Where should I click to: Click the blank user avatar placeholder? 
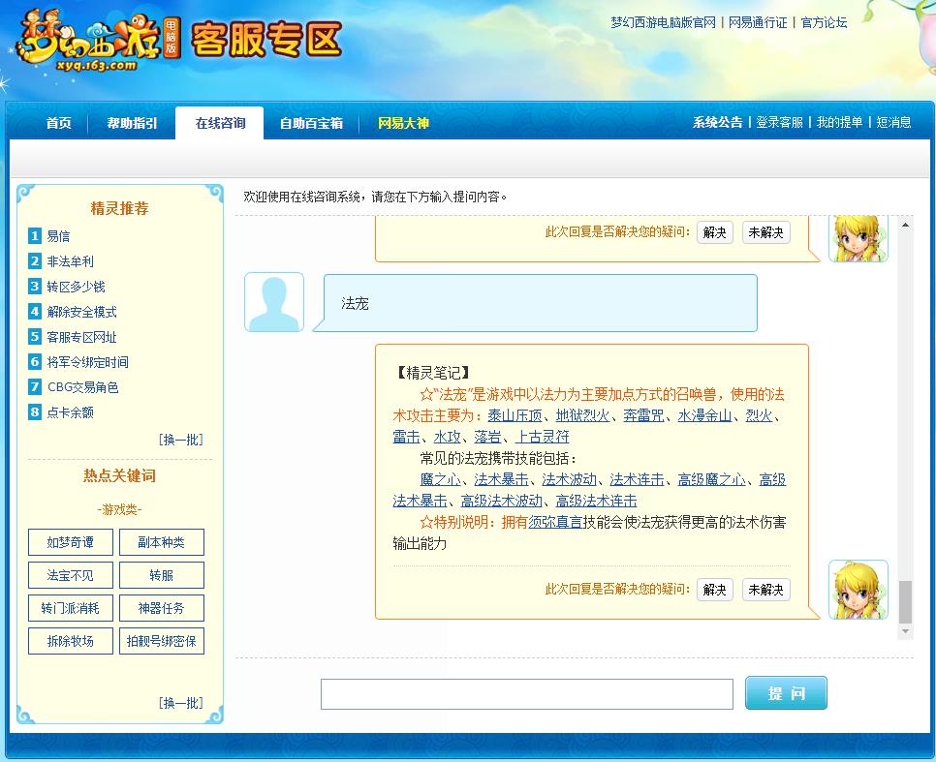click(x=273, y=301)
